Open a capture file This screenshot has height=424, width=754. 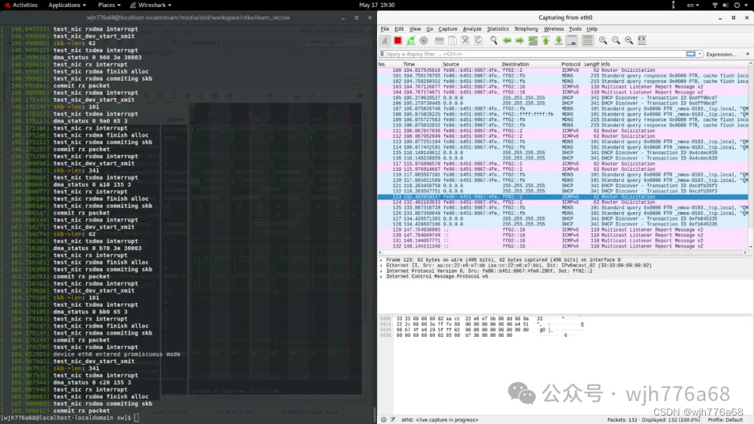(439, 41)
